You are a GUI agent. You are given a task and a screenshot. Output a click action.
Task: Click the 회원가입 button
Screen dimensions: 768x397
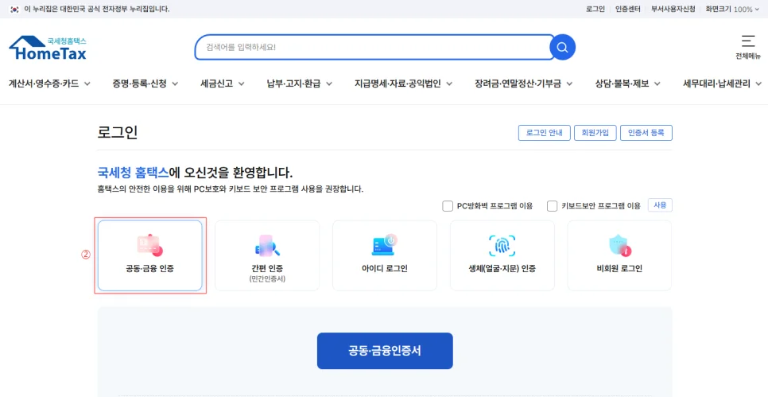pyautogui.click(x=595, y=133)
